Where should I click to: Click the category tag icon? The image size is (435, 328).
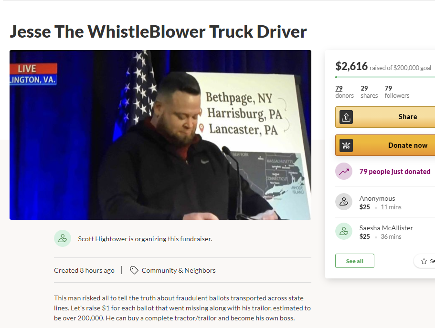pyautogui.click(x=134, y=270)
